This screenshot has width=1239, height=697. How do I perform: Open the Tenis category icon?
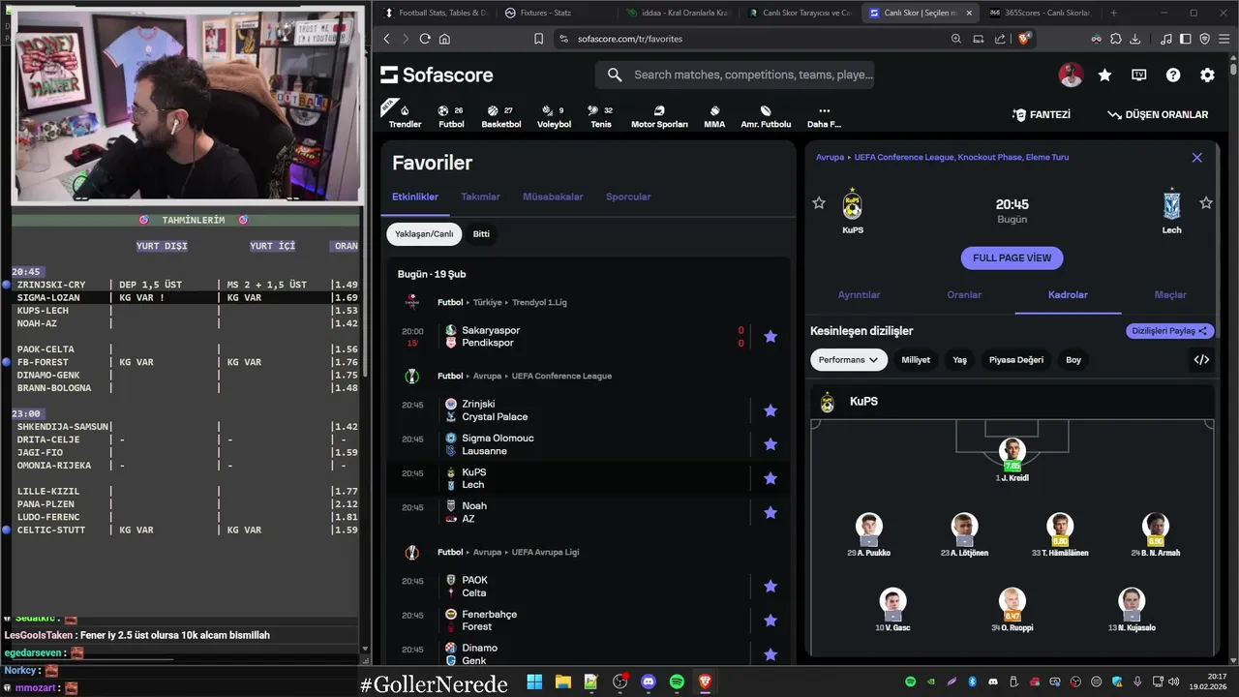[601, 116]
